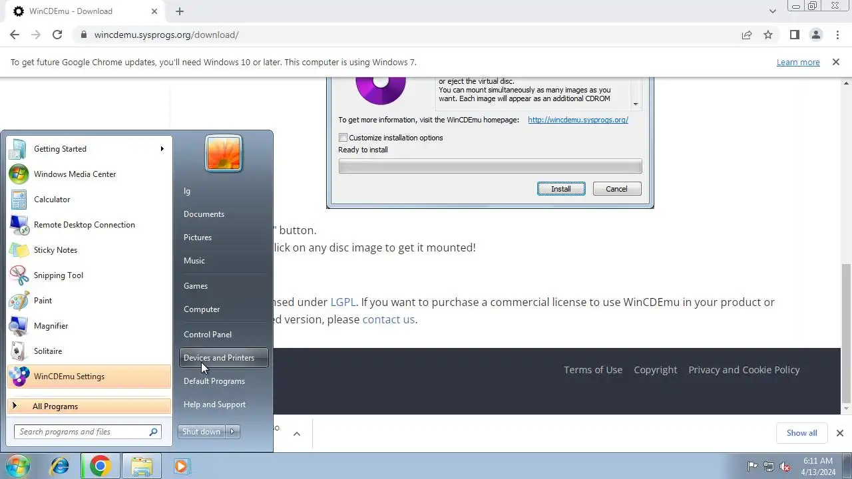Close the downloads shelf
The height and width of the screenshot is (479, 852).
(x=839, y=433)
